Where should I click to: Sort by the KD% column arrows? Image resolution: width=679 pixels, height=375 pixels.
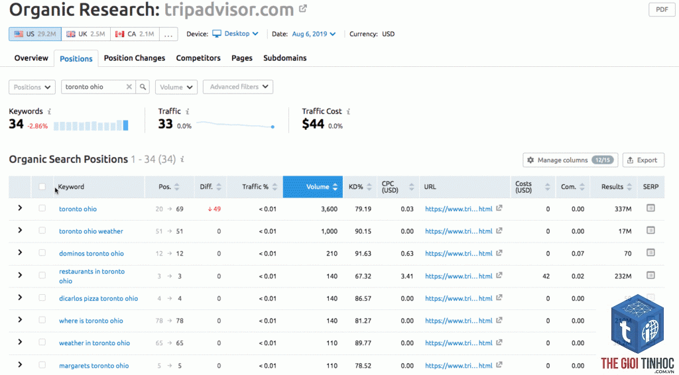pos(369,187)
